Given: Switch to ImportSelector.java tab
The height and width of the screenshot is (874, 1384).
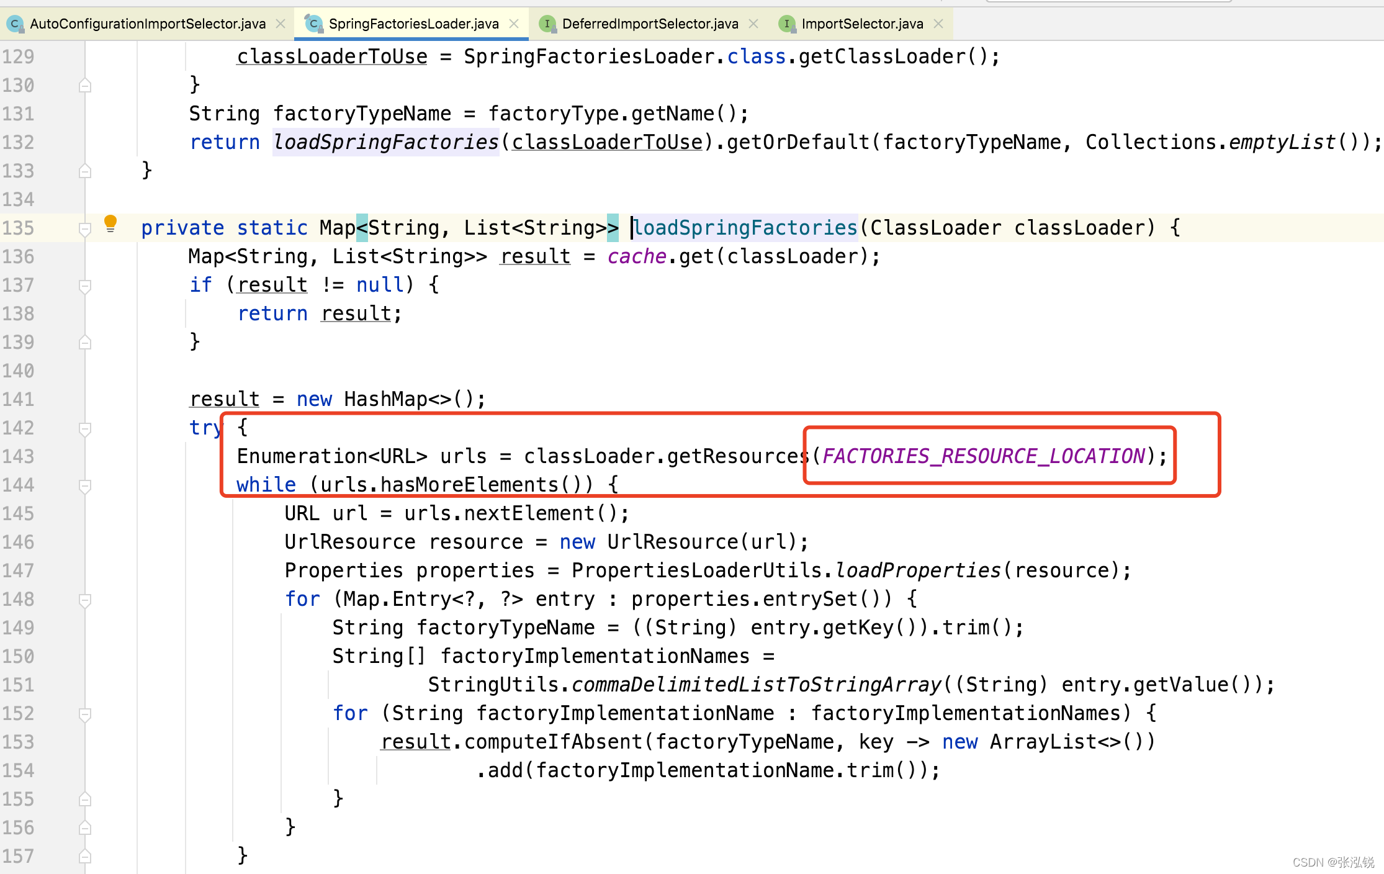Looking at the screenshot, I should [861, 24].
